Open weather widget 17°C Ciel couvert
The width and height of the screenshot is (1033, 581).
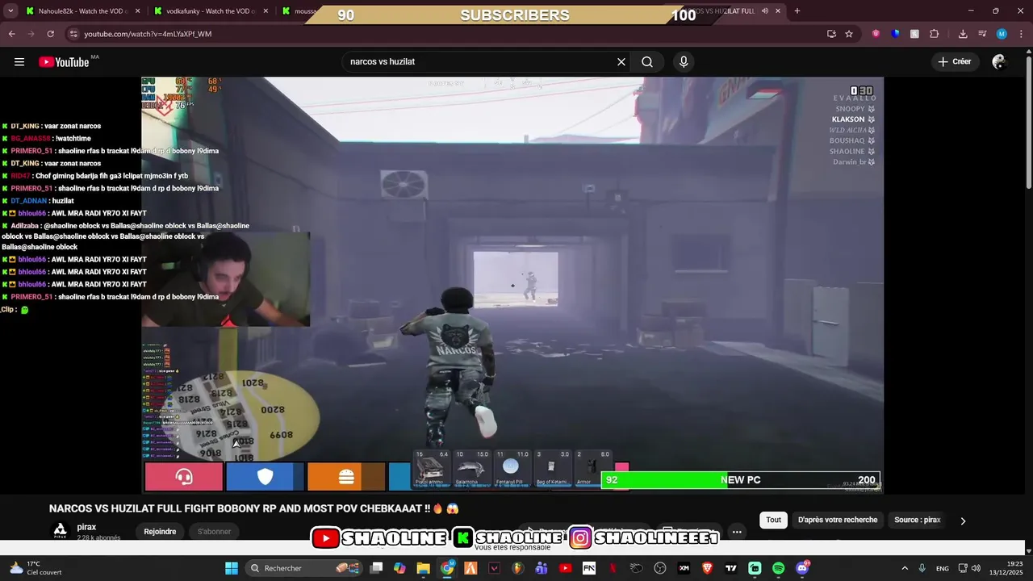point(34,568)
